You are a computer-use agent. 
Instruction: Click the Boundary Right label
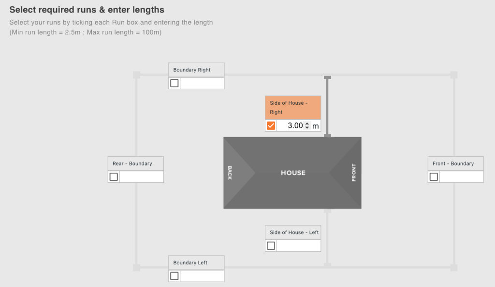click(196, 70)
